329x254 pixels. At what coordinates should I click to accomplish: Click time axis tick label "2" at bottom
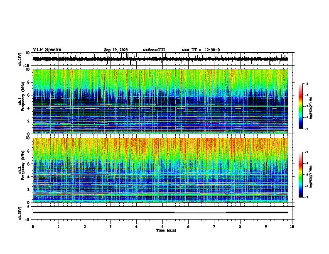click(x=85, y=227)
